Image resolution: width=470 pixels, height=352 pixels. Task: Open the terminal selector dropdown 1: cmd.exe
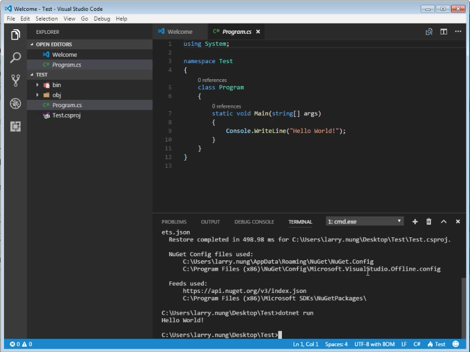point(365,221)
